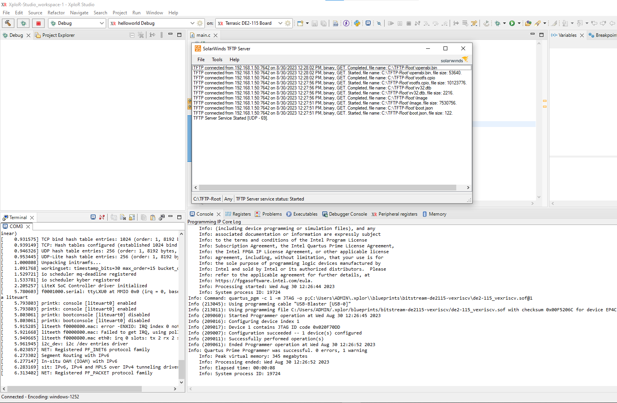
Task: Switch to the Breakpoints tab
Action: pos(603,35)
